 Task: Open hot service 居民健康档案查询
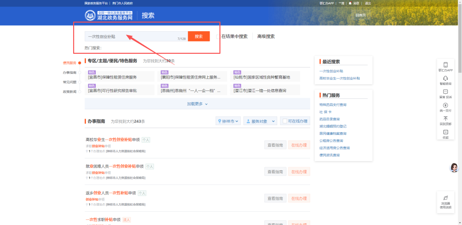pyautogui.click(x=333, y=134)
